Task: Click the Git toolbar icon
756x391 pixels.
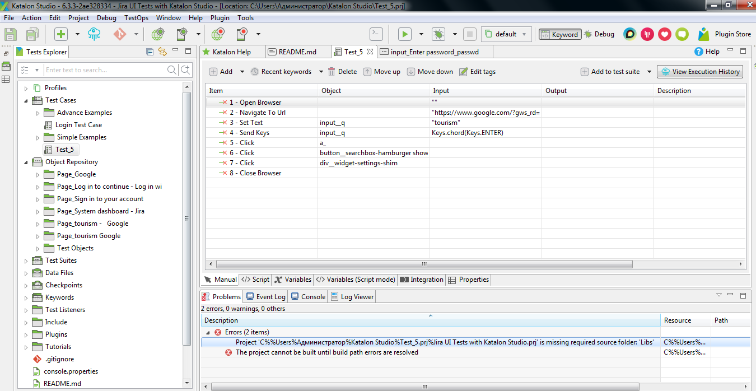Action: point(120,34)
